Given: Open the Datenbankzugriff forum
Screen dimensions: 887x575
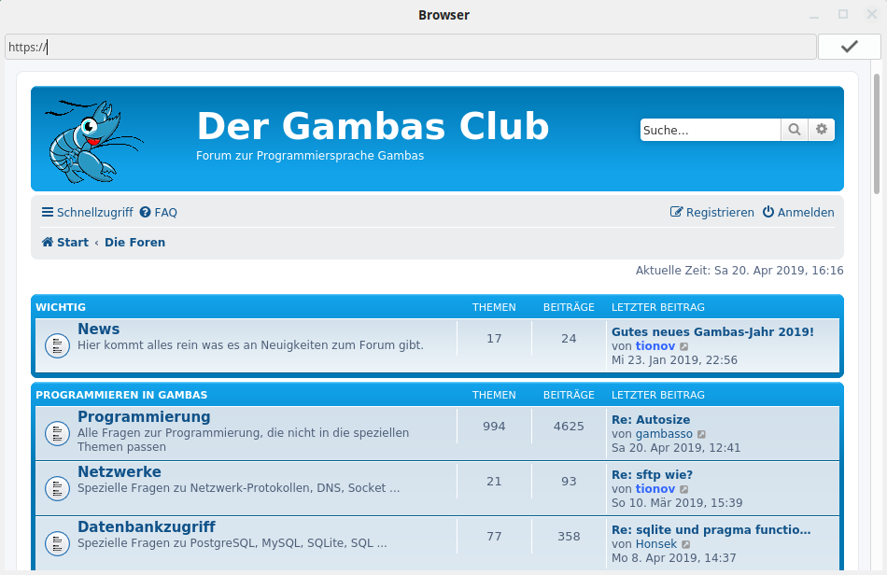Looking at the screenshot, I should coord(147,527).
